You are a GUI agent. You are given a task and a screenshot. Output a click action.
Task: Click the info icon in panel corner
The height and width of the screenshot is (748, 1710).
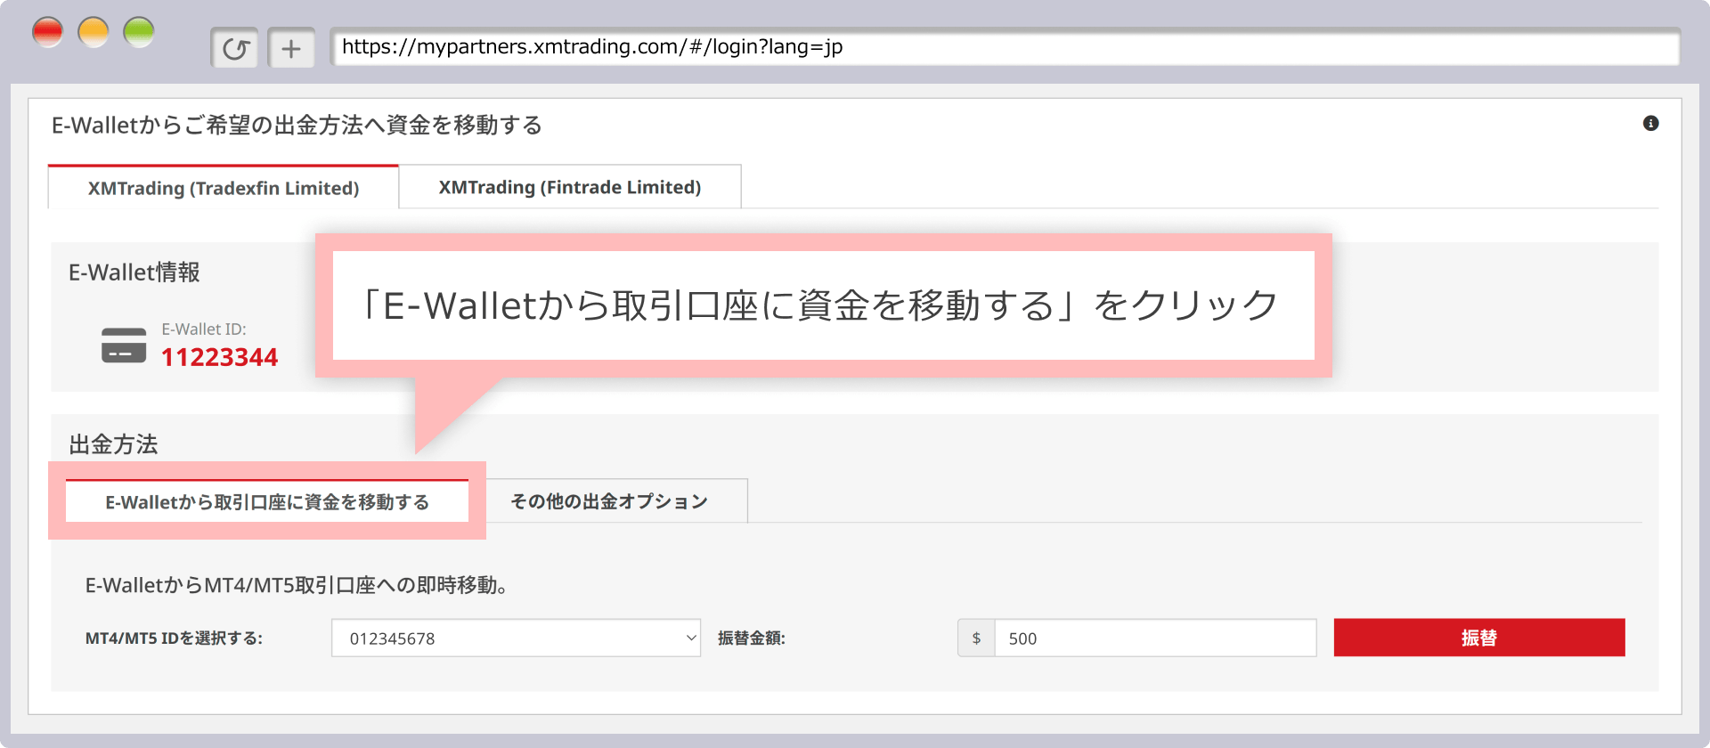[x=1650, y=124]
